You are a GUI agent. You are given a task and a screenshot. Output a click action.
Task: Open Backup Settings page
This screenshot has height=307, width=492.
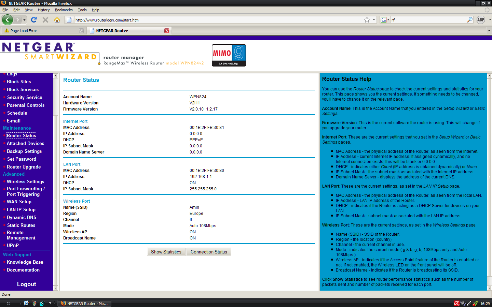tap(24, 151)
